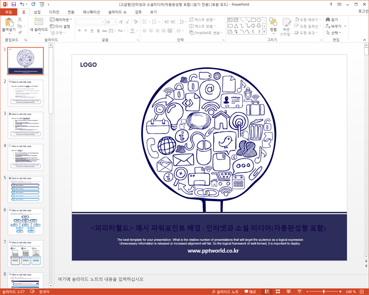
Task: Toggle Text Shadow (S) button
Action: click(x=98, y=31)
